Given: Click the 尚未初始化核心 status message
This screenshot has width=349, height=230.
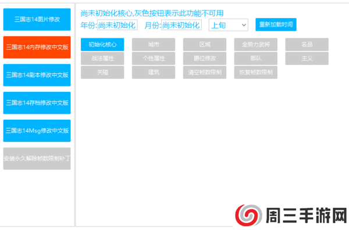Looking at the screenshot, I should 152,13.
